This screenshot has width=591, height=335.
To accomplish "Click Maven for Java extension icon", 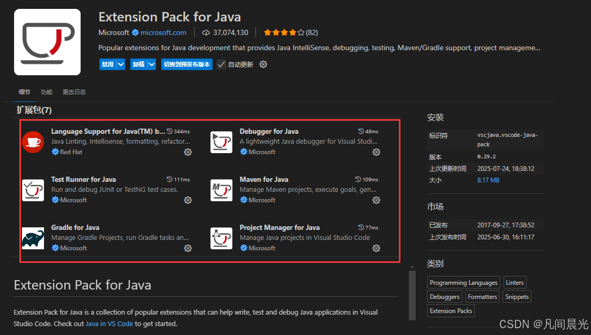I will coord(221,190).
